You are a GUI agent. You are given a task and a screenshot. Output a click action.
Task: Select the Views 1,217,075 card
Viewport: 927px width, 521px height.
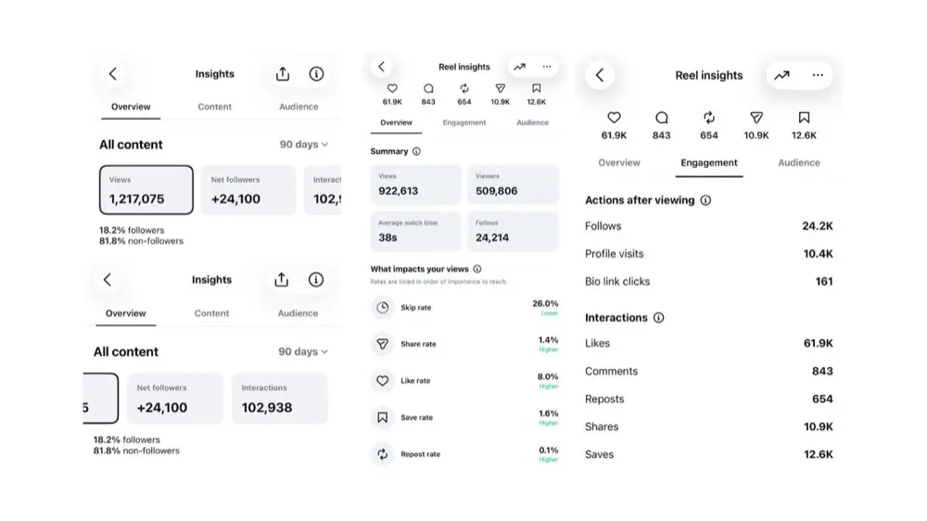[x=146, y=190]
